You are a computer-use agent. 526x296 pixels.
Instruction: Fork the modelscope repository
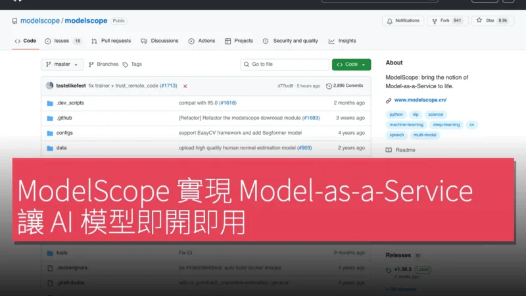click(448, 21)
